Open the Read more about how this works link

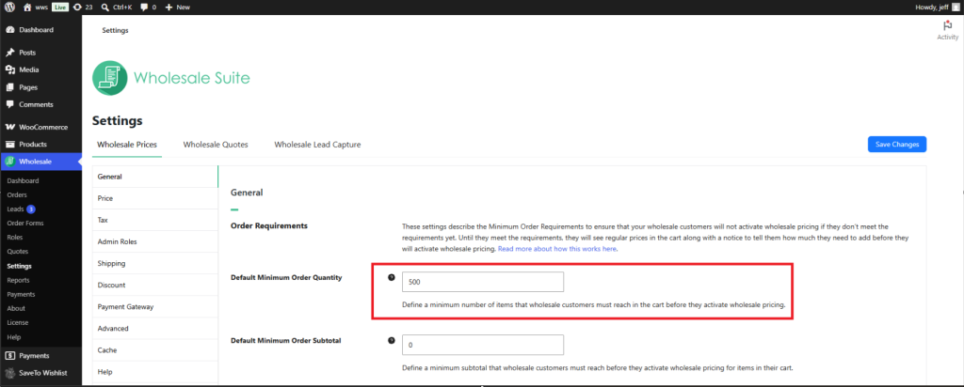(557, 249)
